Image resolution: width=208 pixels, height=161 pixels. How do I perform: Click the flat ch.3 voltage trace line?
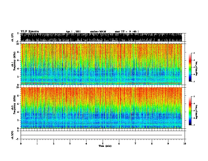(x=101, y=135)
